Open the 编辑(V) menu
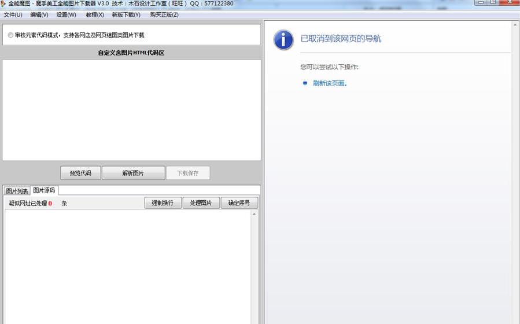The width and height of the screenshot is (520, 324). pyautogui.click(x=39, y=14)
